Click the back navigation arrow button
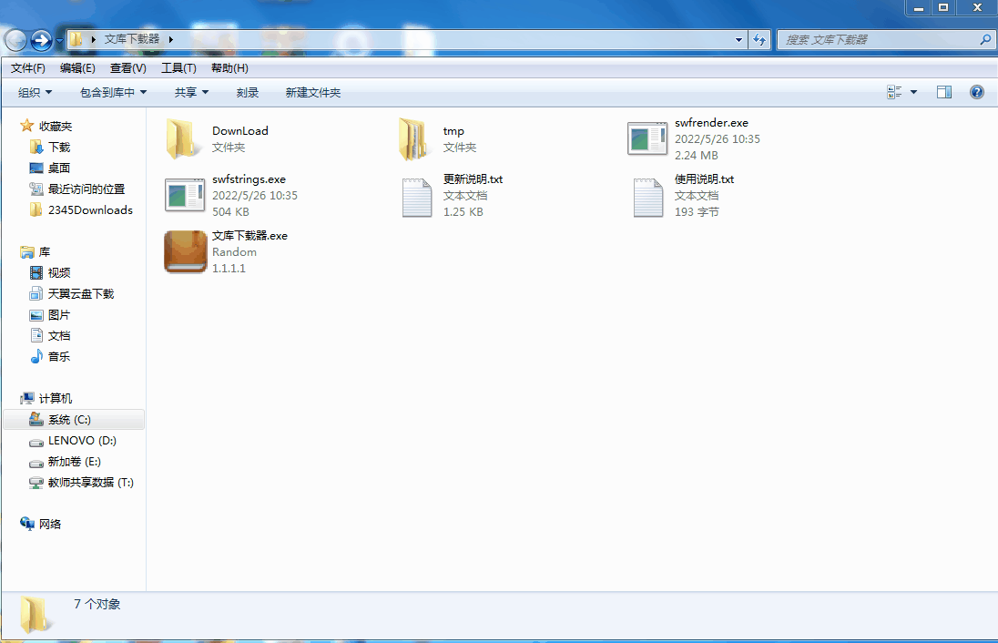Image resolution: width=998 pixels, height=643 pixels. tap(15, 40)
